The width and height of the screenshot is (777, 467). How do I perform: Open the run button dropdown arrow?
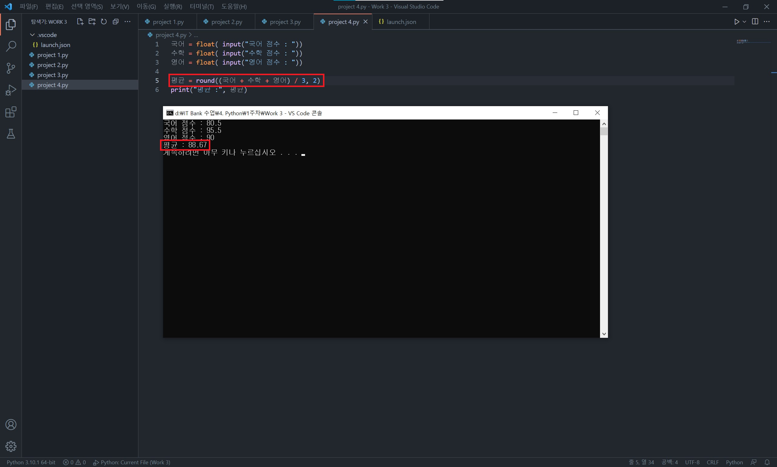744,22
